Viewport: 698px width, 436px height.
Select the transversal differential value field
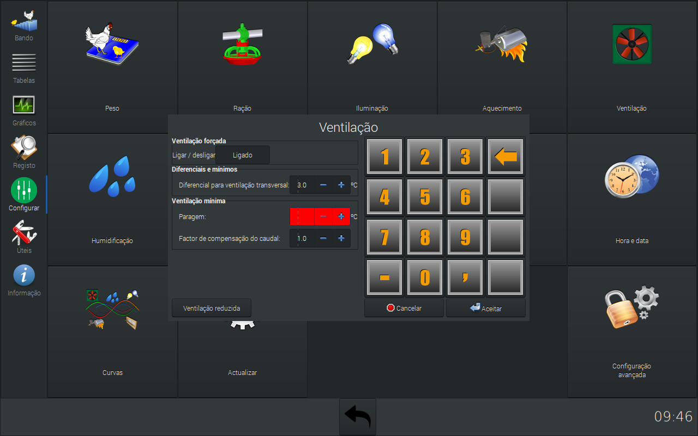302,185
